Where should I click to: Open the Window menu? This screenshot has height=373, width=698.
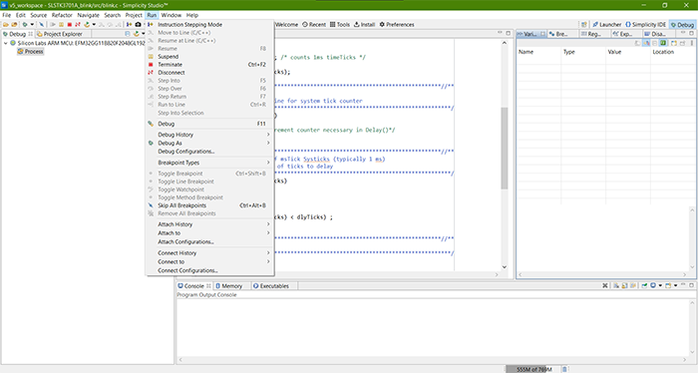pos(171,15)
